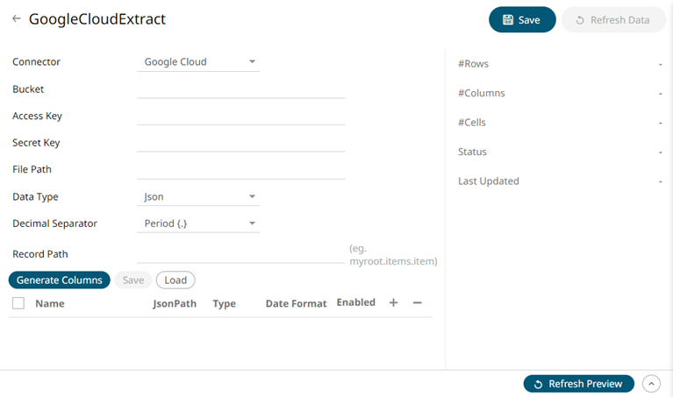Screen dimensions: 673x397
Task: Click the minus icon to remove column
Action: tap(417, 302)
